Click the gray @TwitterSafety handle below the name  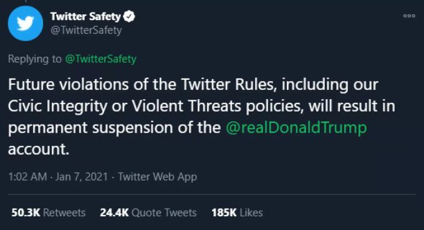pyautogui.click(x=86, y=30)
